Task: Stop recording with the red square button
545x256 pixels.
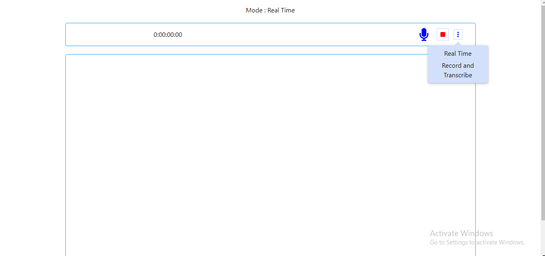Action: pyautogui.click(x=443, y=34)
